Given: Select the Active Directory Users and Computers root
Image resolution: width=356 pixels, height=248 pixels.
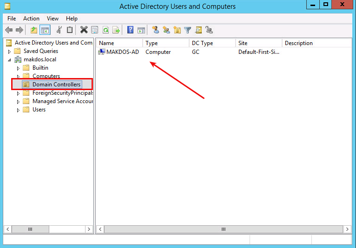Looking at the screenshot, I should pos(53,43).
